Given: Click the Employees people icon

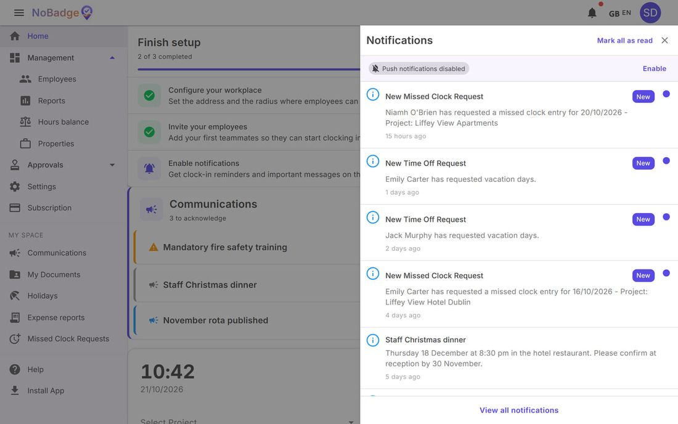Looking at the screenshot, I should [25, 79].
